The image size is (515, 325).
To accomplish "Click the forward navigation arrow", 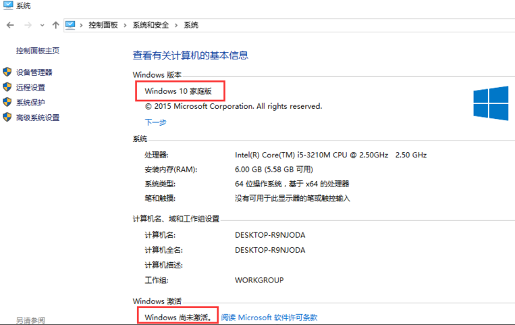I will [28, 25].
